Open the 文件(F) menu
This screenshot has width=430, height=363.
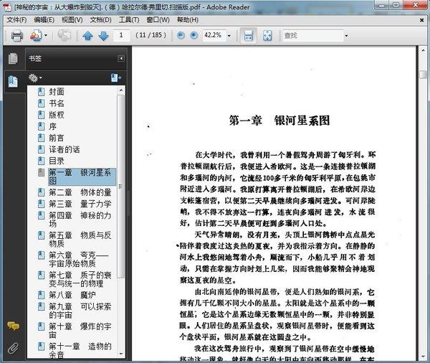[x=16, y=20]
